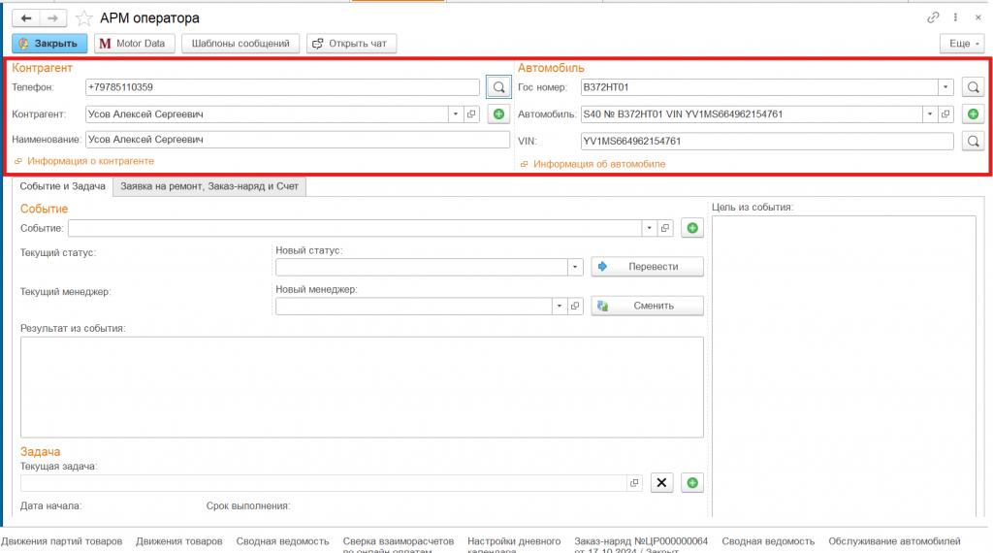This screenshot has width=993, height=553.
Task: Open the Информация о контрагенте link
Action: (x=90, y=161)
